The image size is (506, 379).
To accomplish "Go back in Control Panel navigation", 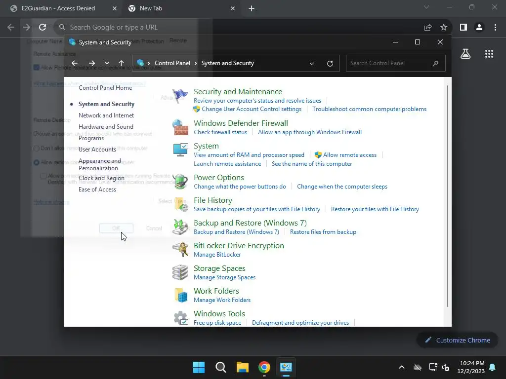I will [x=75, y=63].
